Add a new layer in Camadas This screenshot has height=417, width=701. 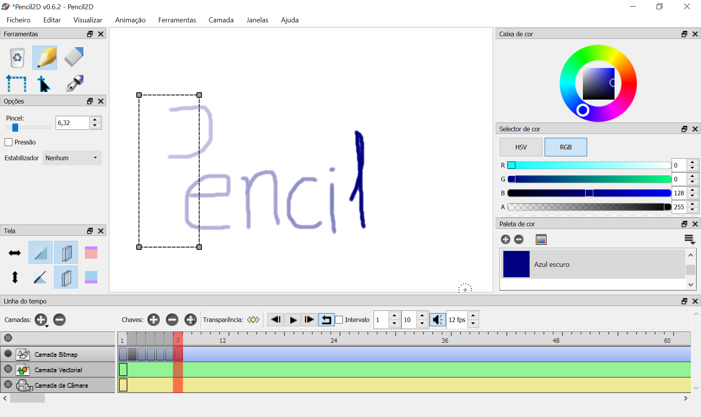[x=41, y=320]
